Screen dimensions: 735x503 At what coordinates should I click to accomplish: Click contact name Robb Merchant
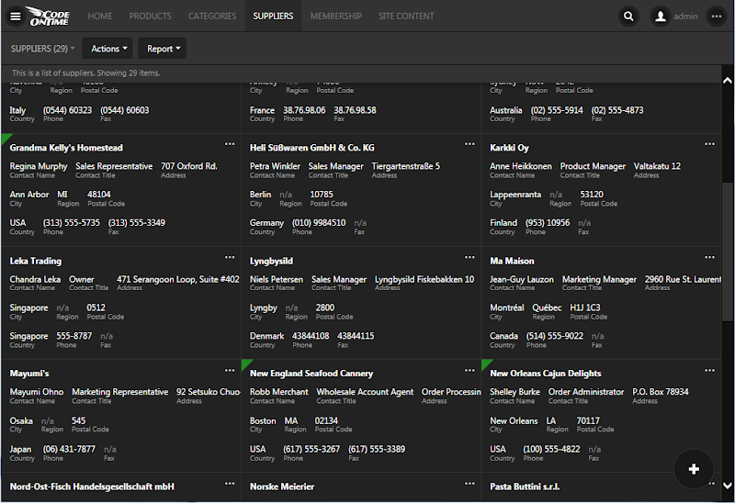point(279,392)
